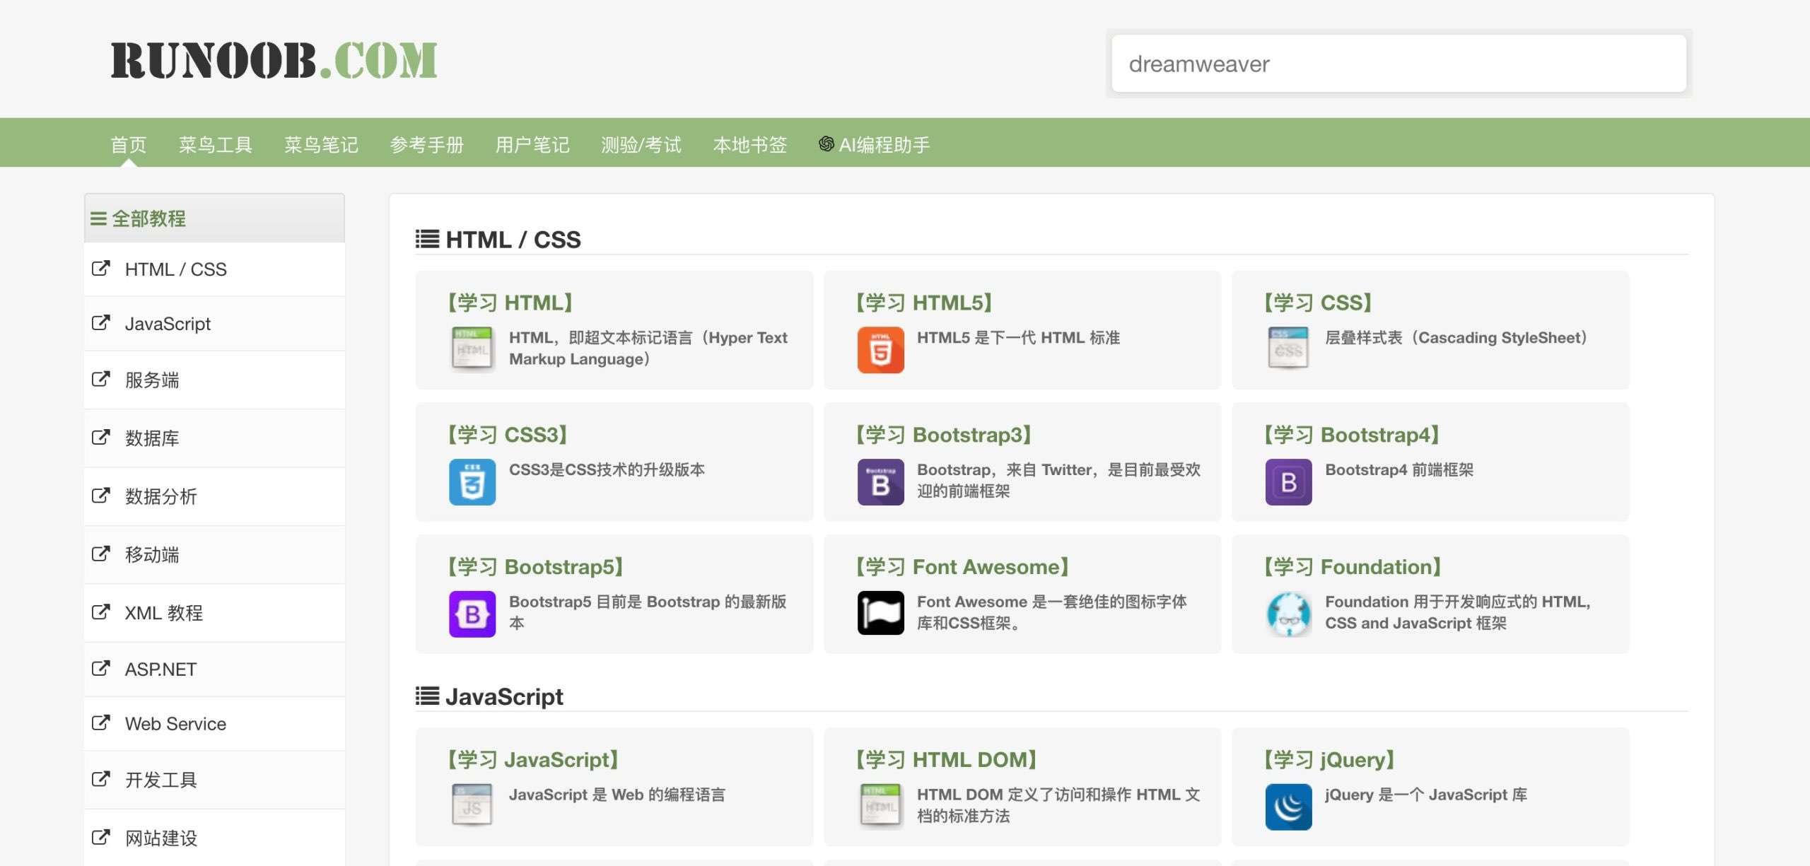The width and height of the screenshot is (1810, 866).
Task: Click the Foundation yeti icon
Action: point(1288,614)
